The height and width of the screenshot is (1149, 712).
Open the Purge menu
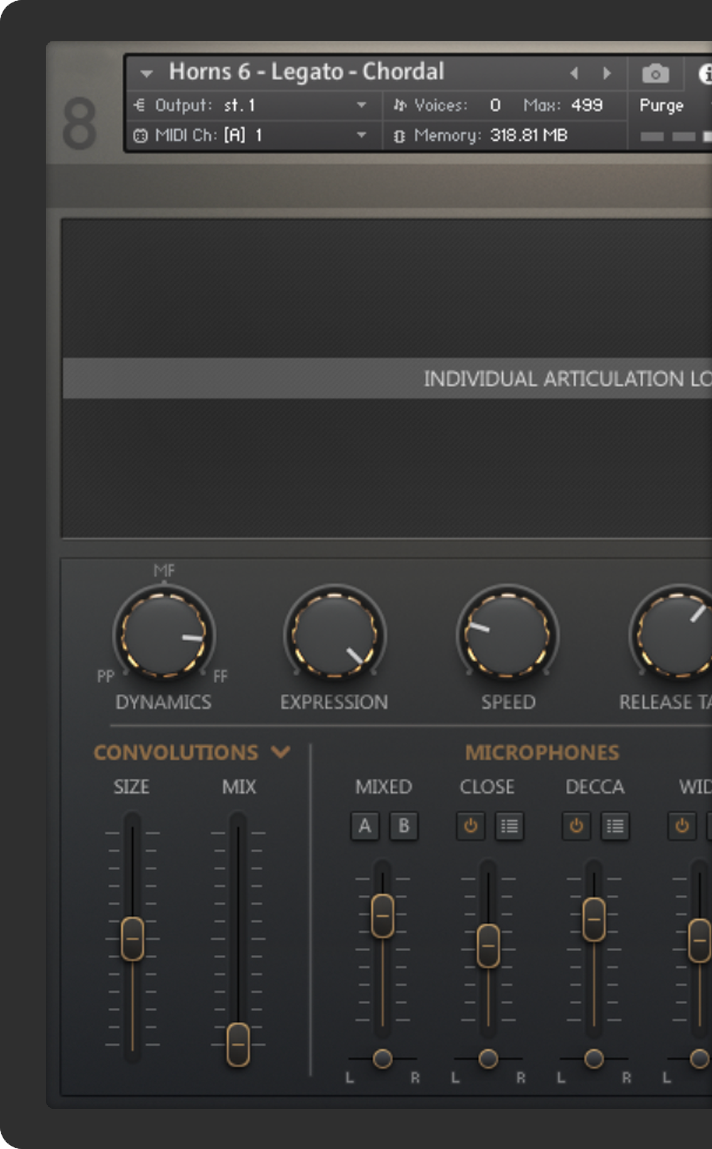click(x=661, y=105)
